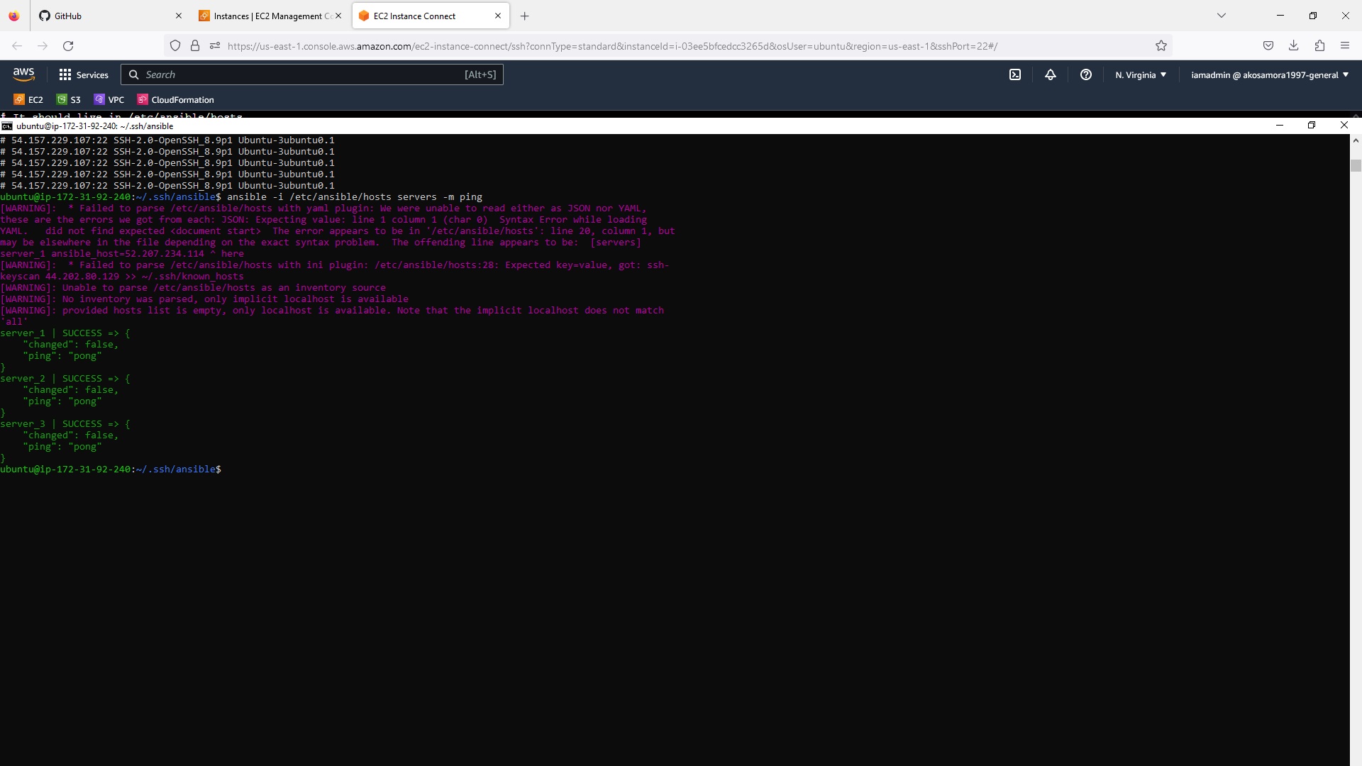Open the AWS CloudShell terminal icon
Screen dimensions: 1362x766
tap(1014, 74)
